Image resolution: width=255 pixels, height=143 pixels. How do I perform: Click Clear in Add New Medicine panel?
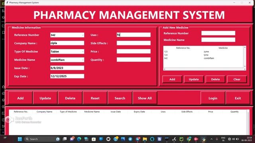tap(237, 79)
